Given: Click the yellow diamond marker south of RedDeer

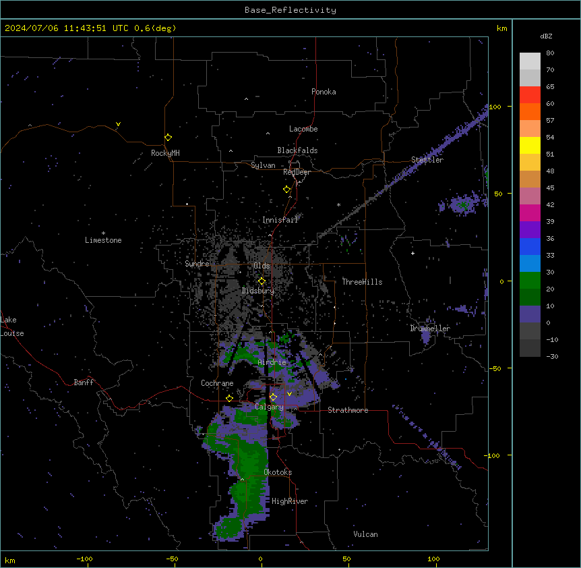Looking at the screenshot, I should click(286, 190).
